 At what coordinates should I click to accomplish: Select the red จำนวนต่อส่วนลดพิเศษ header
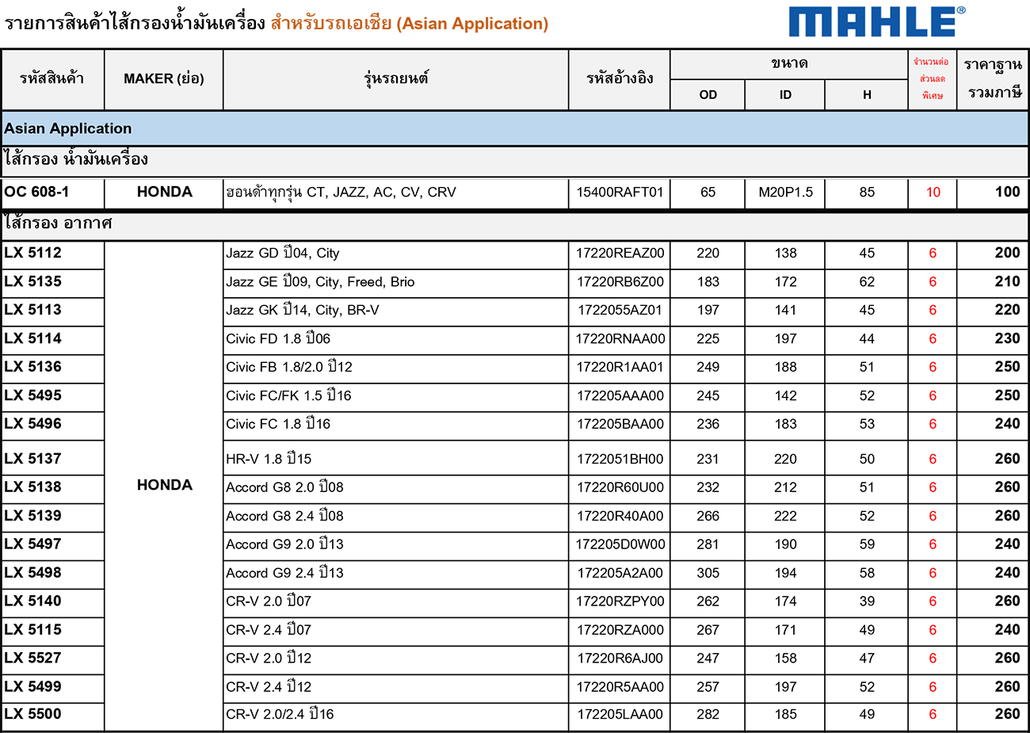932,78
